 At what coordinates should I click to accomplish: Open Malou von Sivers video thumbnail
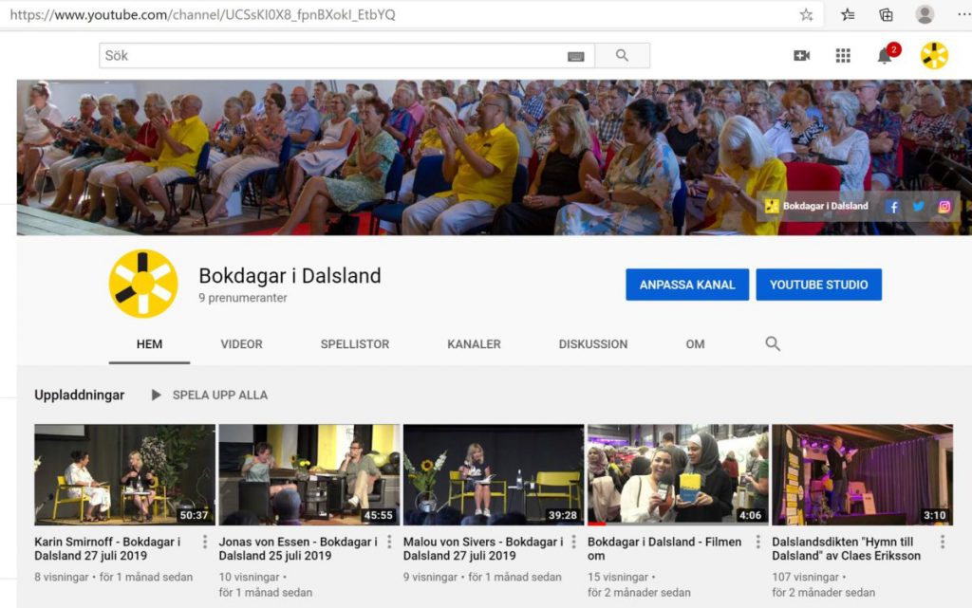coord(493,474)
